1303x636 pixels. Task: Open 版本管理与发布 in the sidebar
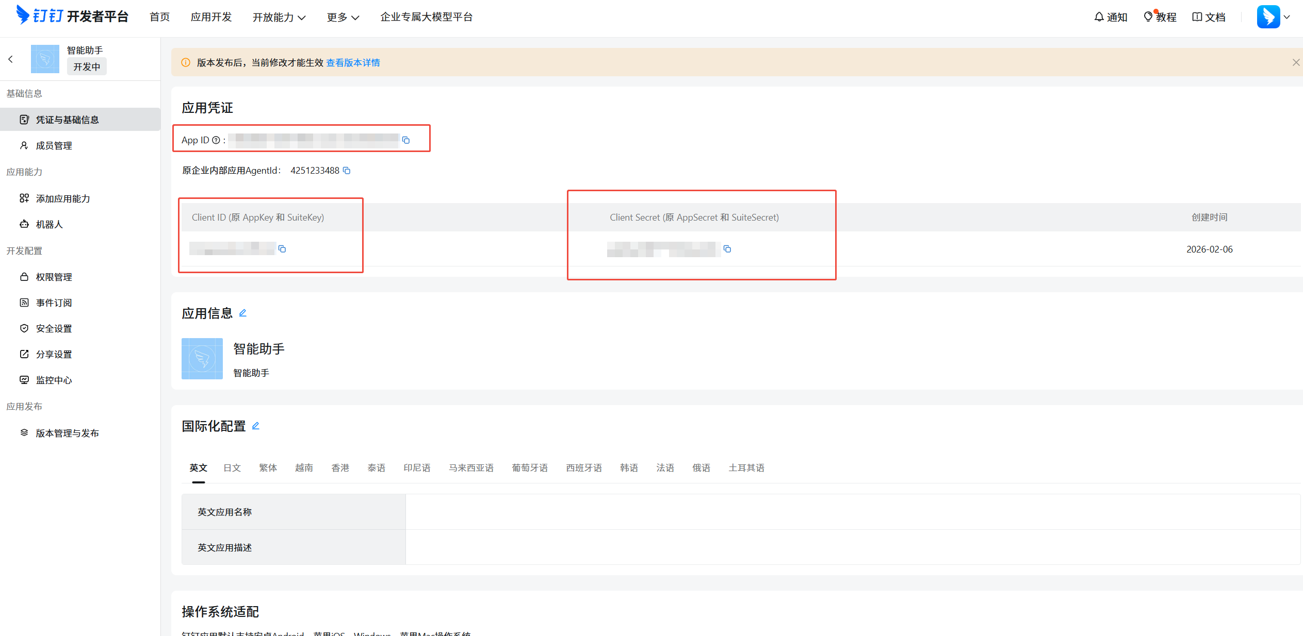(x=67, y=433)
